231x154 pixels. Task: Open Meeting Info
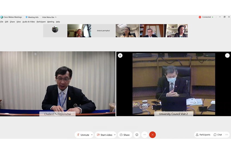32,17
